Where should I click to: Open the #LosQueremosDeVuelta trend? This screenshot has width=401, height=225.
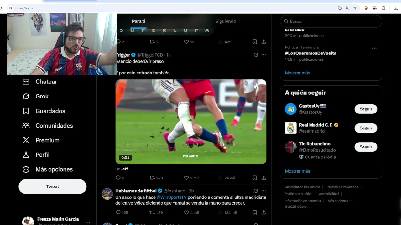[x=310, y=53]
